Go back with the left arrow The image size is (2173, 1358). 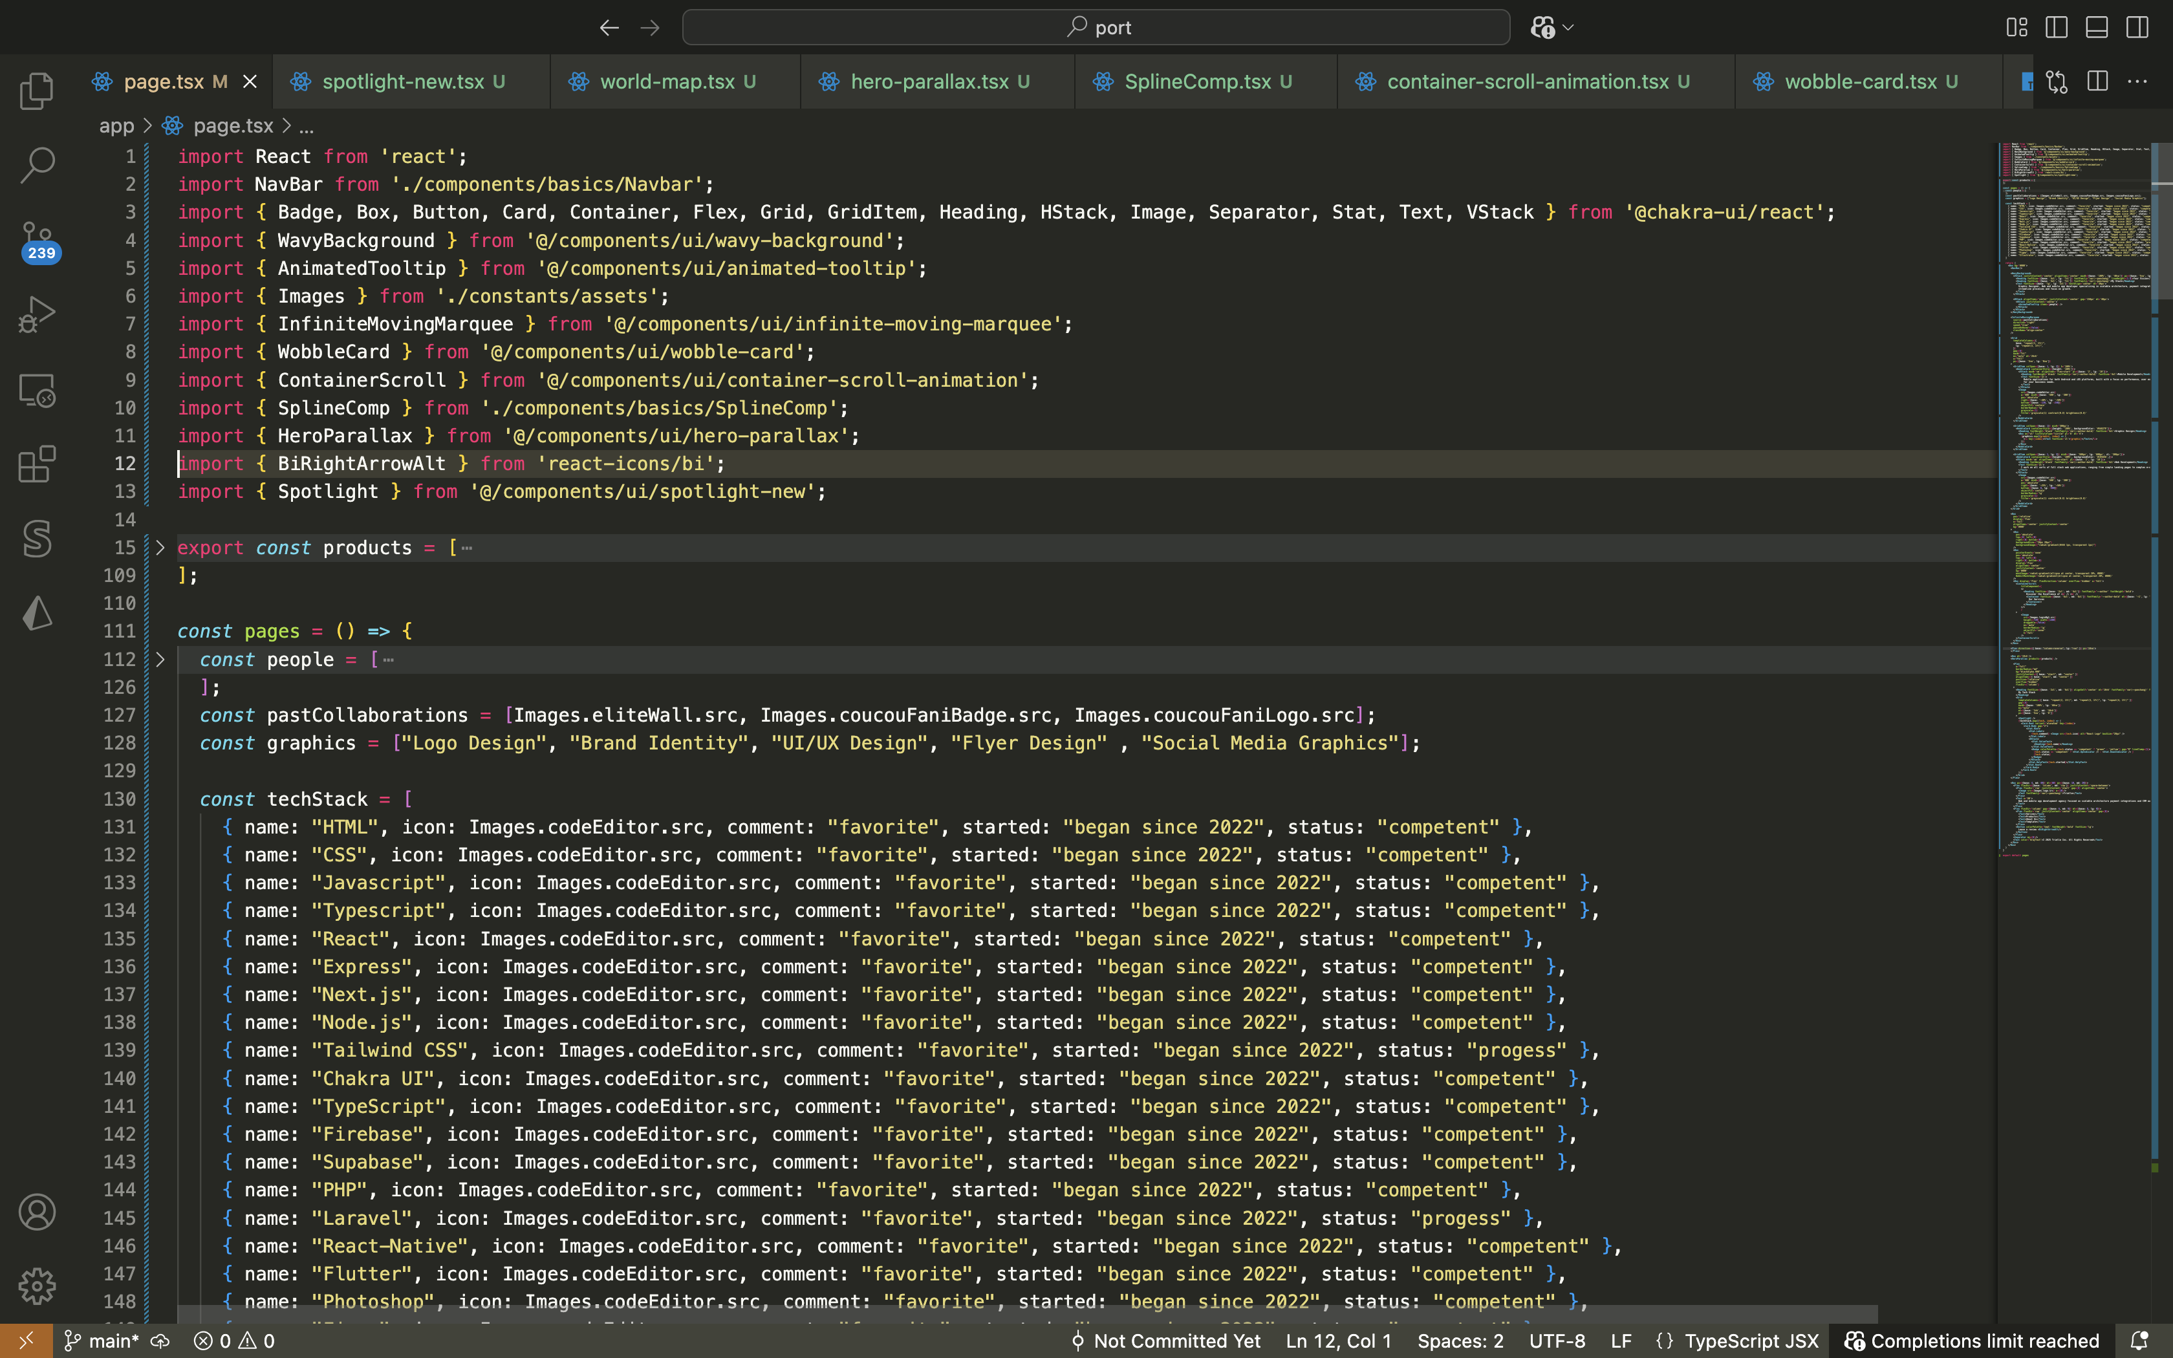click(609, 28)
